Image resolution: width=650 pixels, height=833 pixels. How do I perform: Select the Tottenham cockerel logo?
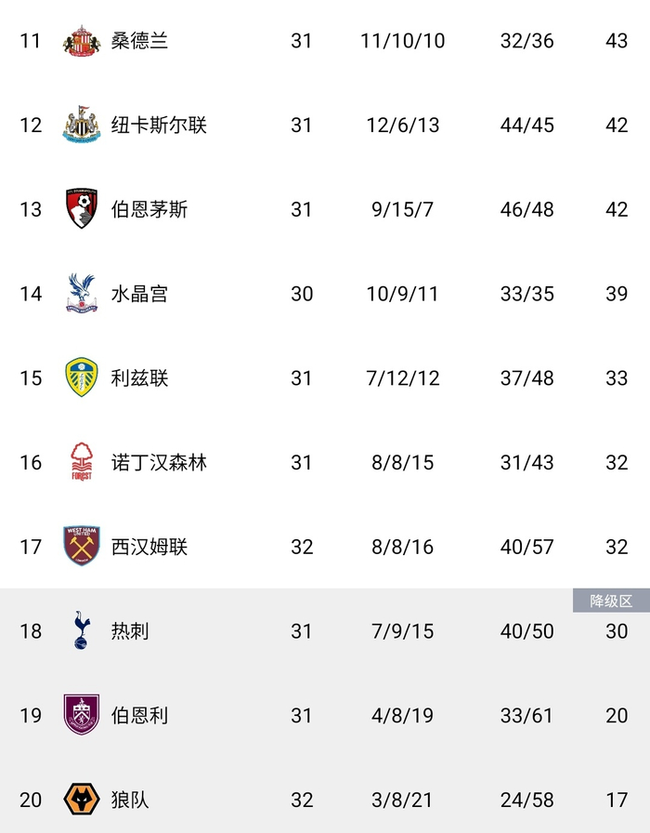[x=82, y=631]
